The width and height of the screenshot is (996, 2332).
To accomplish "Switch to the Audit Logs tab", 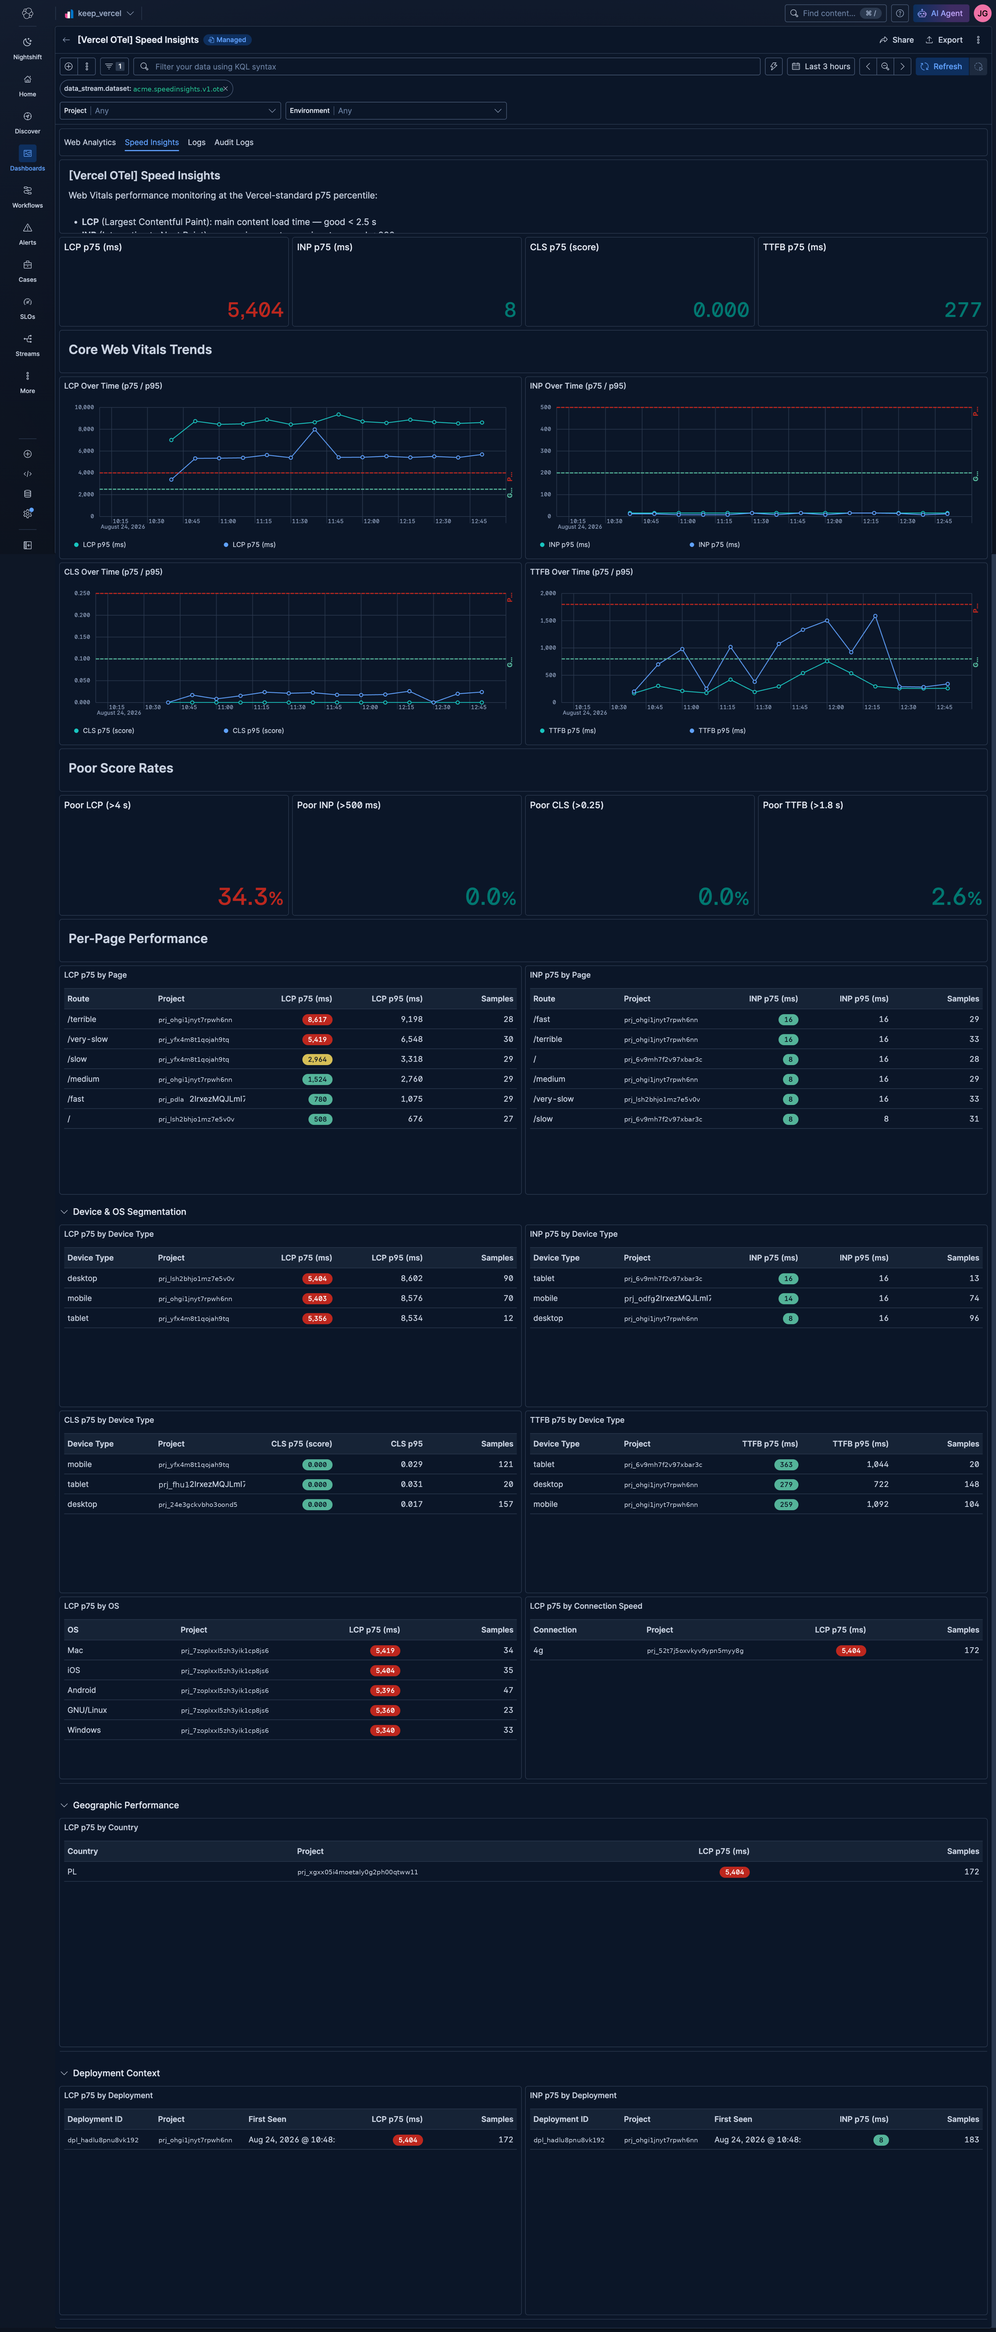I will pyautogui.click(x=233, y=142).
